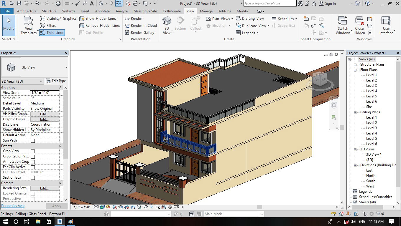Open the Annotate ribbon tab
Image resolution: width=401 pixels, height=226 pixels.
click(102, 11)
